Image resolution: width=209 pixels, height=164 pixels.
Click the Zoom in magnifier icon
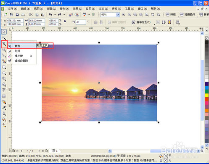124,15
